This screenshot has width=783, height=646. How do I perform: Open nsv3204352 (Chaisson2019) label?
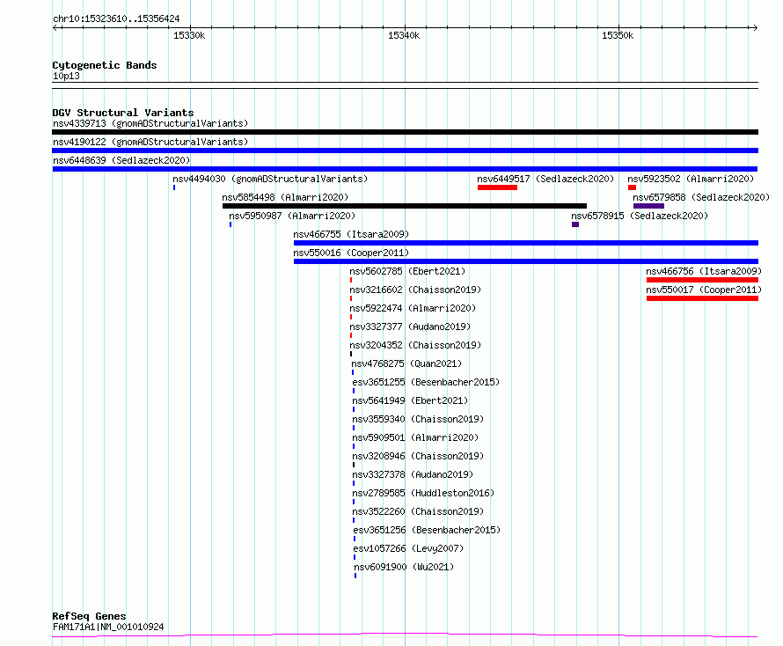tap(415, 345)
